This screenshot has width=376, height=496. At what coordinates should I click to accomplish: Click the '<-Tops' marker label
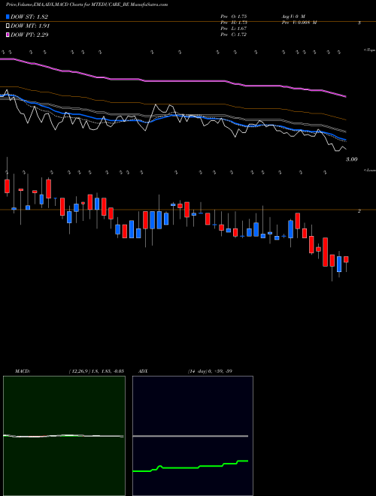pyautogui.click(x=370, y=50)
